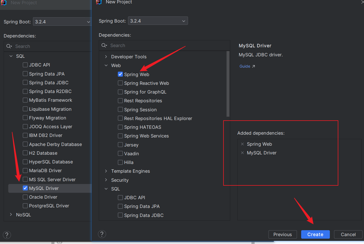The image size is (364, 244).
Task: Focus search field in left dependencies list
Action: coord(48,46)
